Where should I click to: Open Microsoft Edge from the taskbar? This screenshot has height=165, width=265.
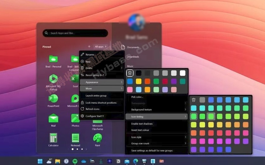(x=136, y=161)
